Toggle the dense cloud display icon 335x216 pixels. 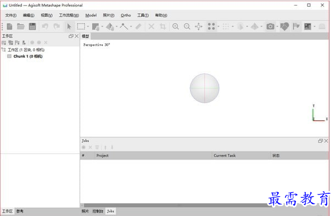226,26
